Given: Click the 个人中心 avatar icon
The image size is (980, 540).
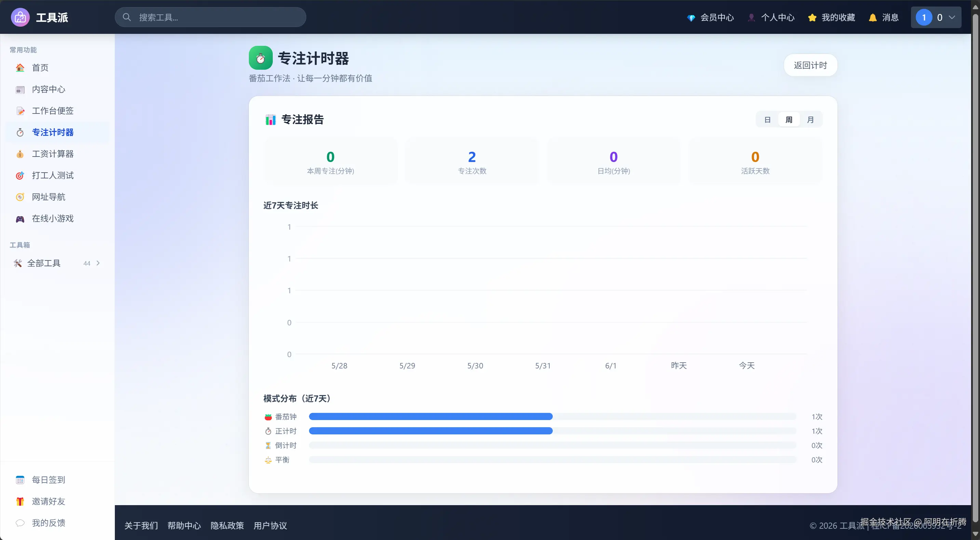Looking at the screenshot, I should click(x=751, y=17).
